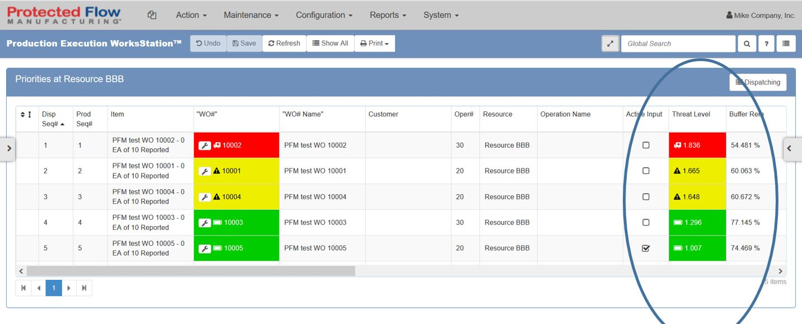Go to previous page of the grid
The image size is (802, 324).
click(x=39, y=288)
